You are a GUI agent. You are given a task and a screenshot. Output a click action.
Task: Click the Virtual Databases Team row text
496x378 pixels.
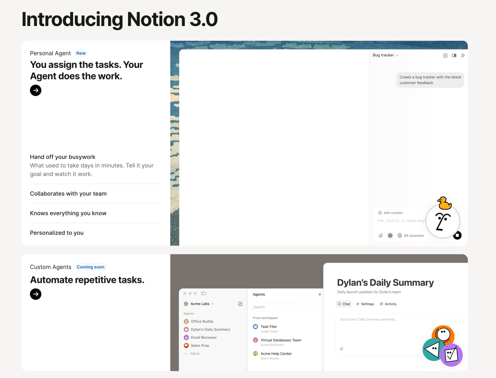[x=281, y=340]
